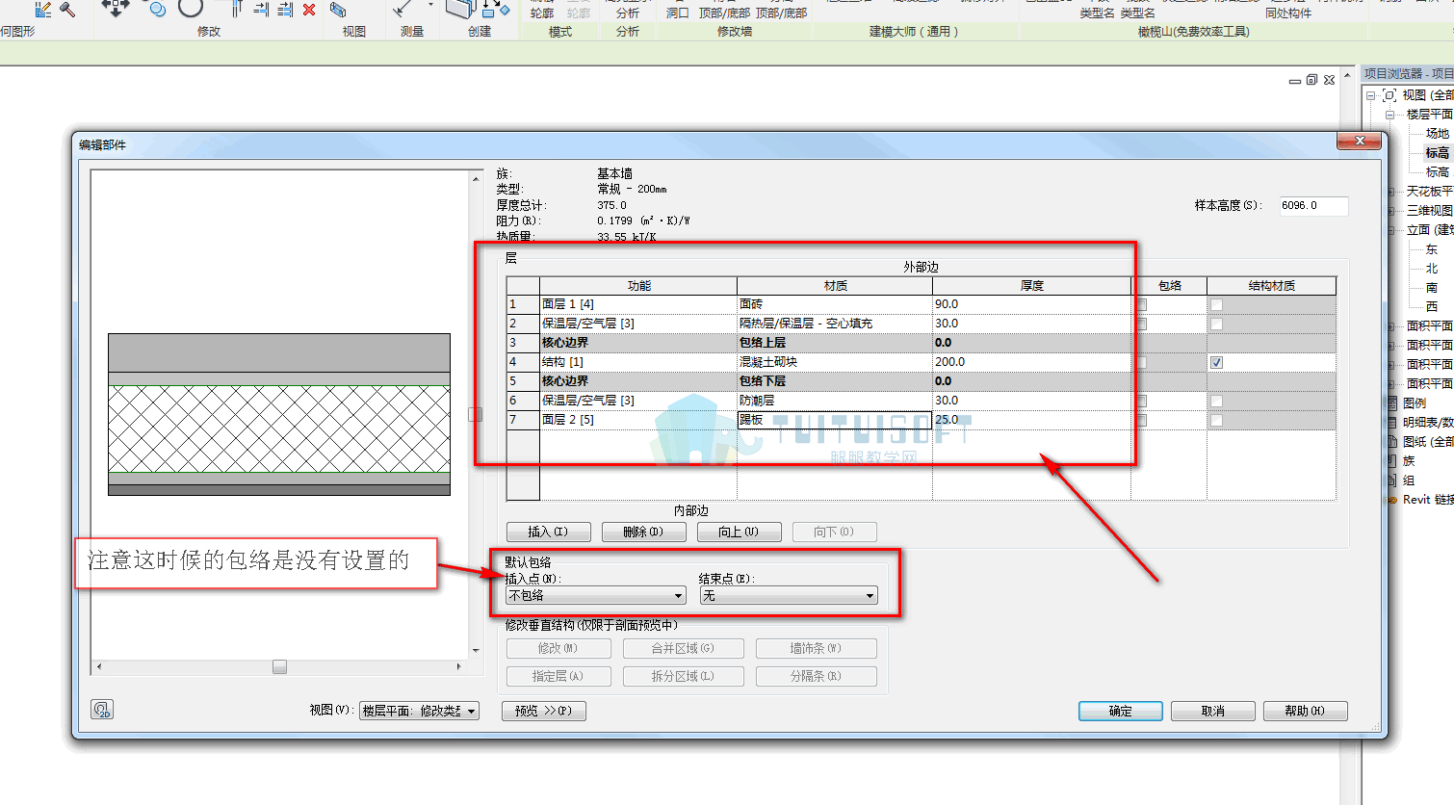
Task: Close the 编辑部件 dialog
Action: tap(1359, 141)
